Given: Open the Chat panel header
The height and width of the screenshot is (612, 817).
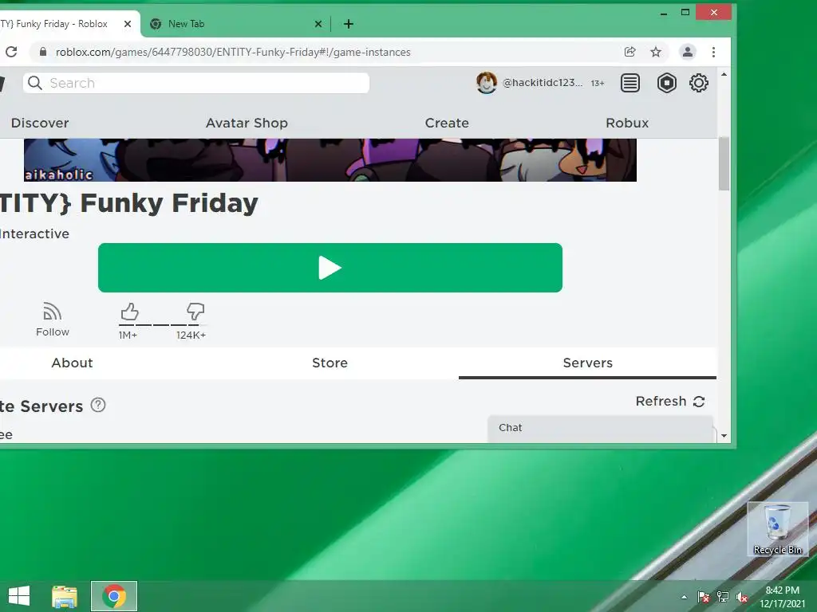Looking at the screenshot, I should point(600,428).
